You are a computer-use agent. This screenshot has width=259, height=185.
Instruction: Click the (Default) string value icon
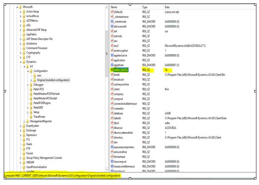click(112, 12)
